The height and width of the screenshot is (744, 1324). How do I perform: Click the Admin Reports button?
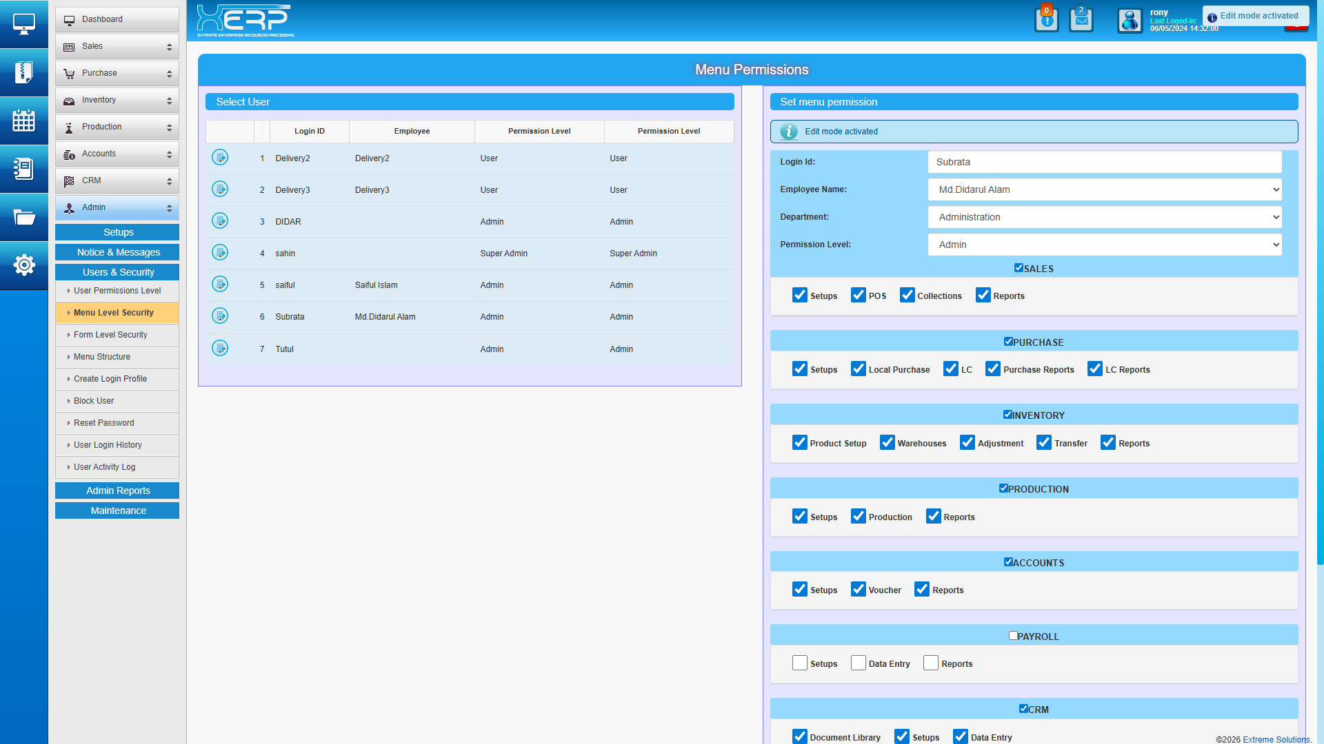pyautogui.click(x=117, y=490)
